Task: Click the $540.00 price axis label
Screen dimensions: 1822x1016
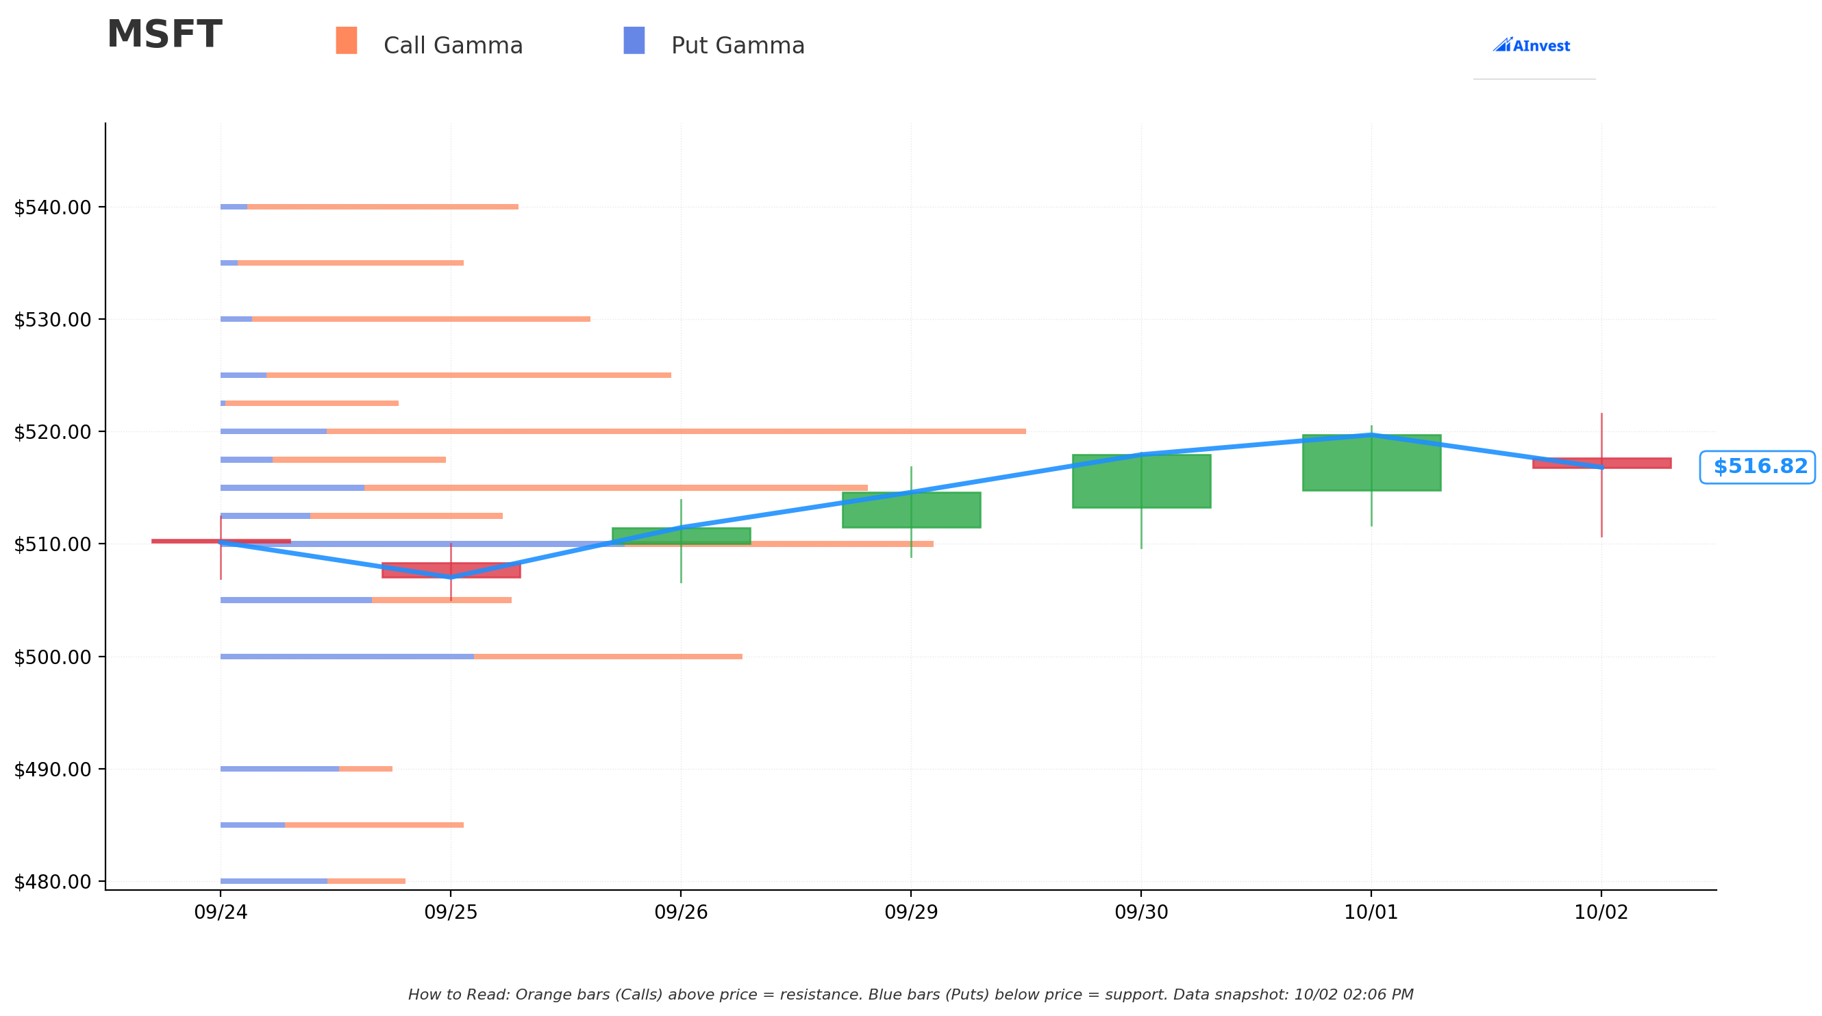Action: (x=53, y=208)
